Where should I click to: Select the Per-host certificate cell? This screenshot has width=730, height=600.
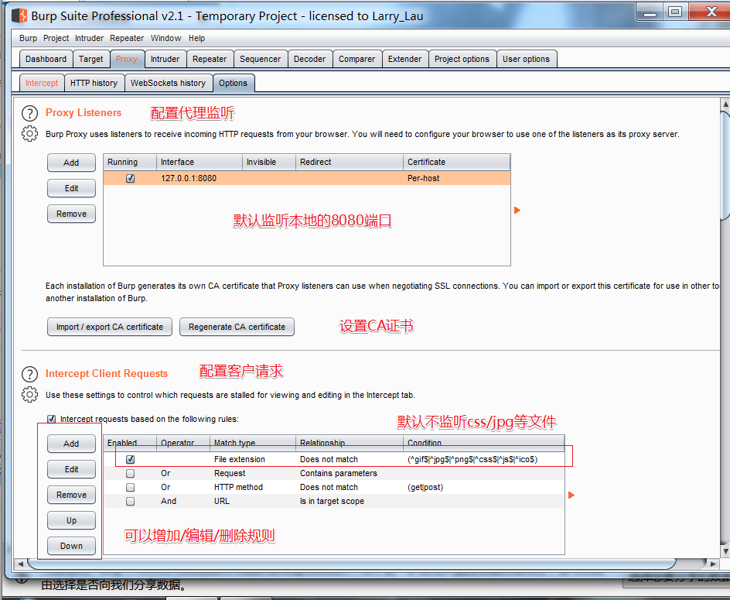tap(457, 178)
